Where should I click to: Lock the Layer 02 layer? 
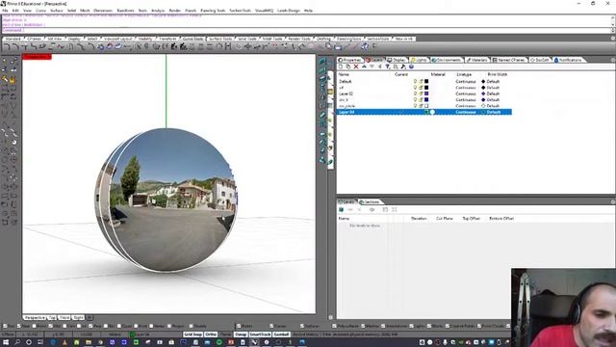coord(421,93)
